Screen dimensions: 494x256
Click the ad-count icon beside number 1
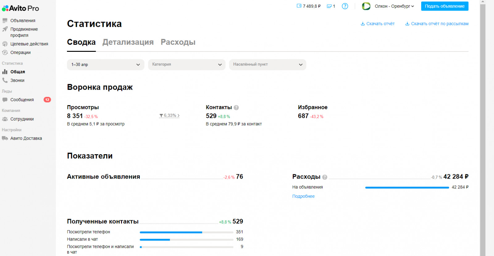click(329, 6)
